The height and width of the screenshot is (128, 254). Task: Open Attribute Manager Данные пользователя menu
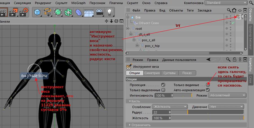click(179, 60)
